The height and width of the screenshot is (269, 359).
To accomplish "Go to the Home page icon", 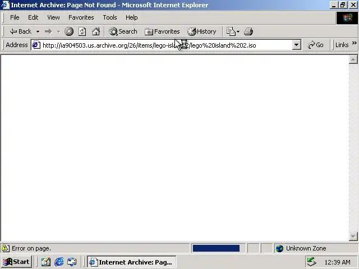I will point(96,31).
